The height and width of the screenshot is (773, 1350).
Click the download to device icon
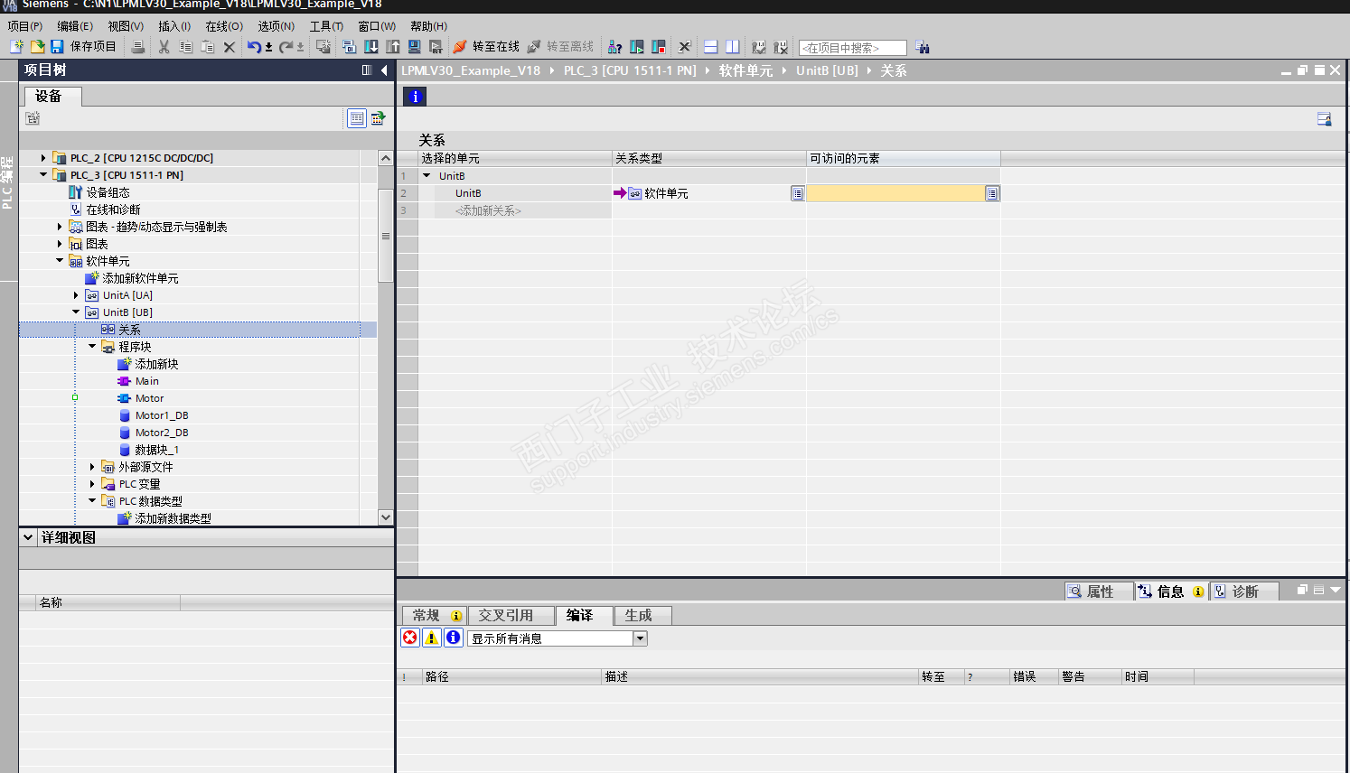371,47
